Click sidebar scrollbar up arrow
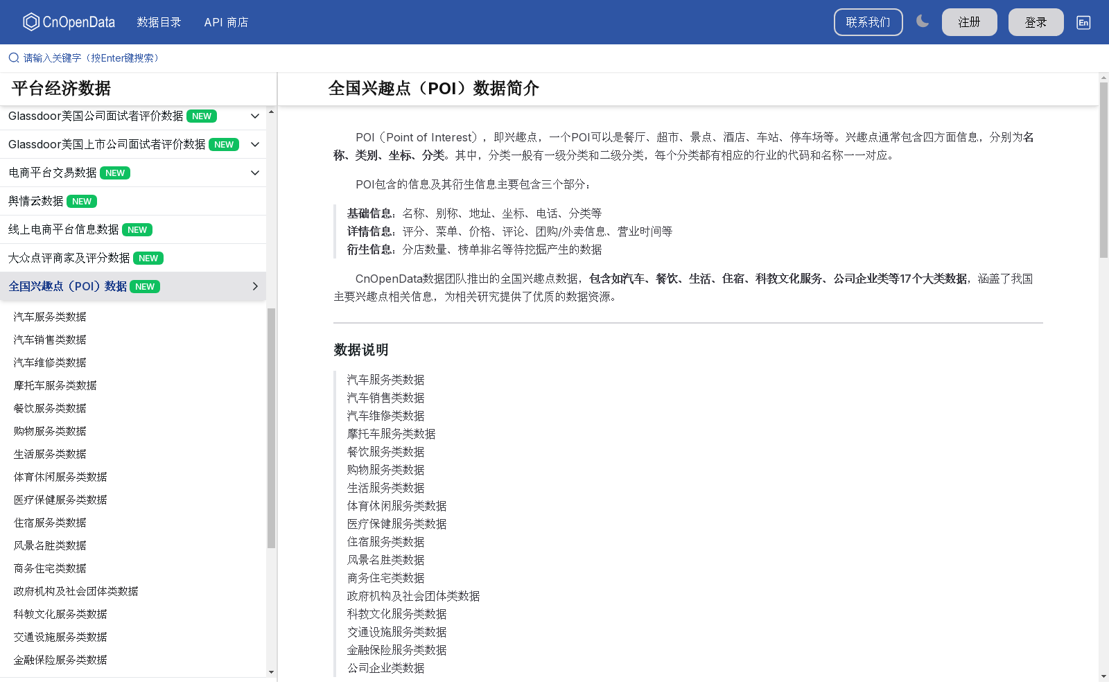This screenshot has width=1109, height=693. click(x=271, y=112)
